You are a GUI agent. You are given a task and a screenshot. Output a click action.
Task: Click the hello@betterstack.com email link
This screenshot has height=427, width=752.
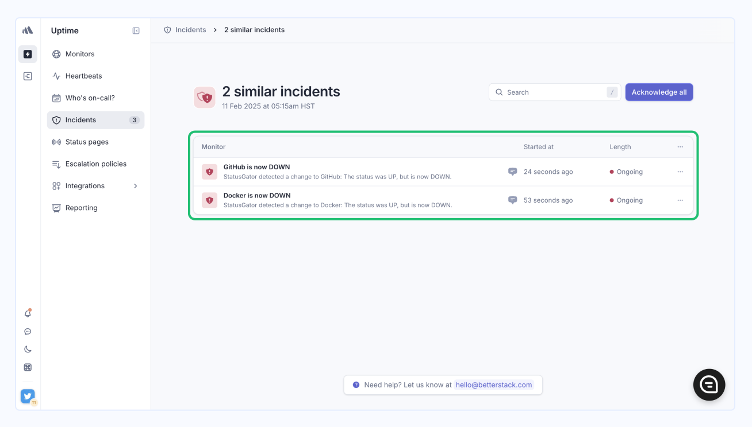point(494,385)
